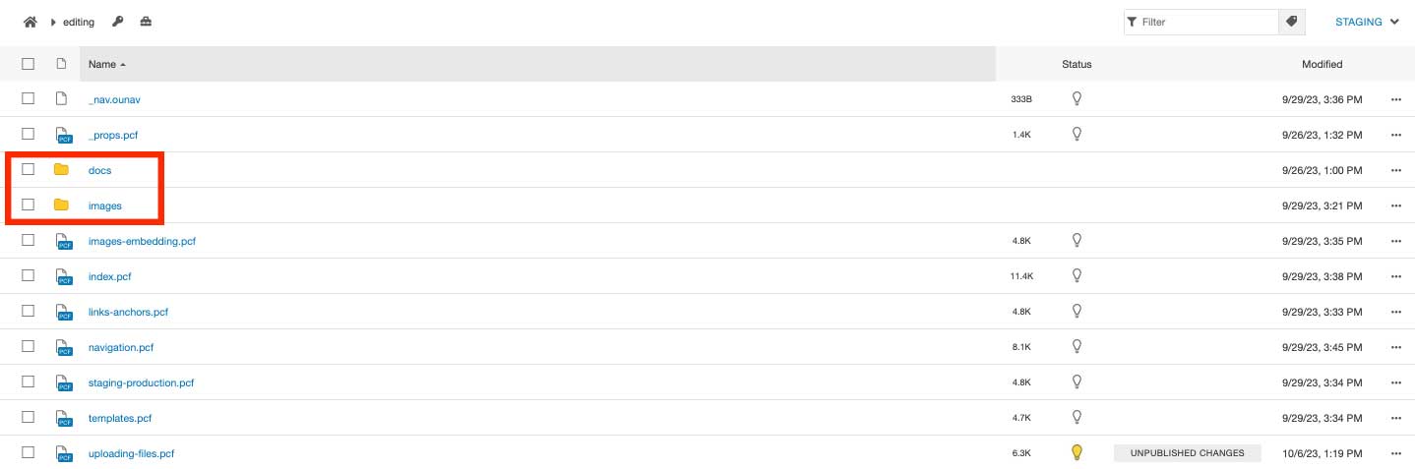Sort by the Modified column header
This screenshot has width=1415, height=469.
[1322, 64]
